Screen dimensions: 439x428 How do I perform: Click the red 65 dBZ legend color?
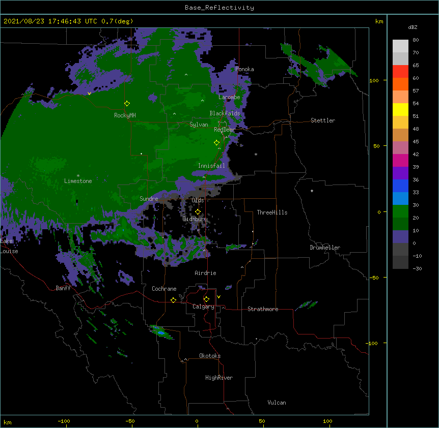[x=400, y=72]
